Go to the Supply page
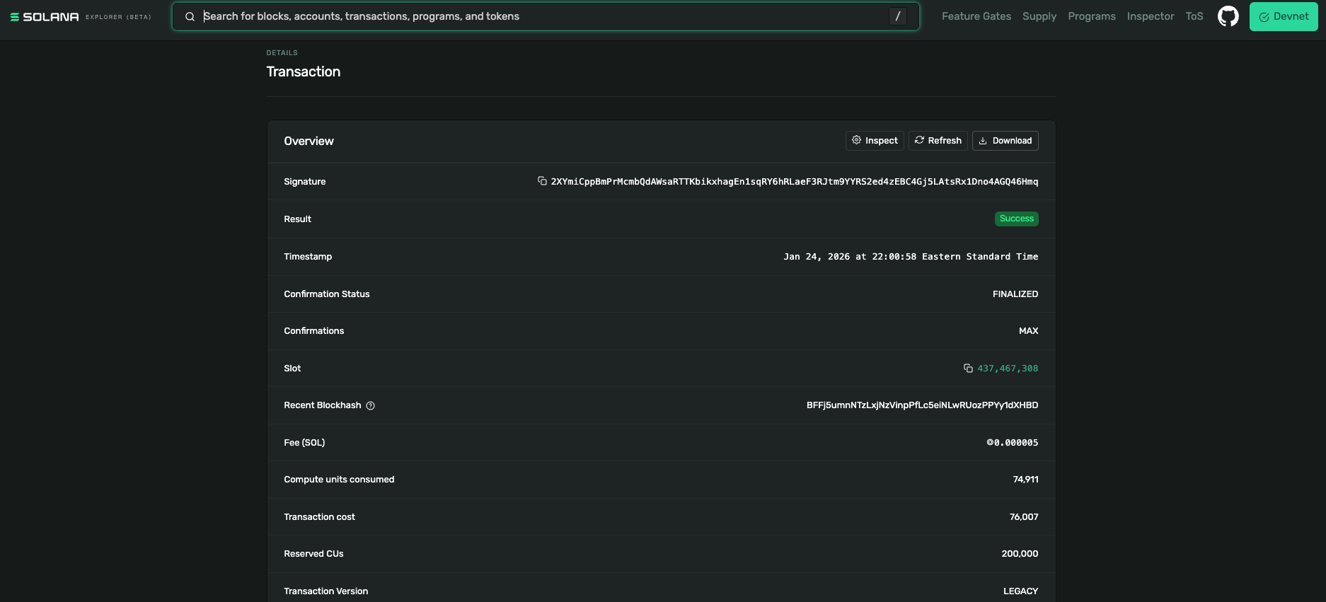 1039,16
